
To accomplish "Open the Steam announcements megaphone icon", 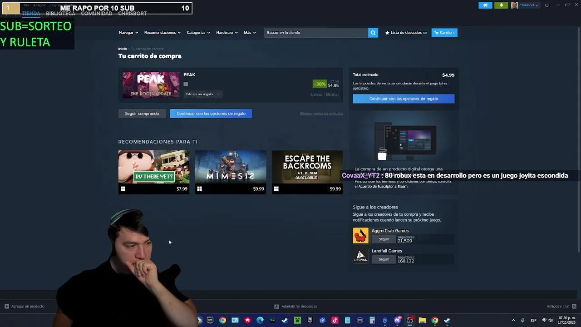I will [485, 5].
